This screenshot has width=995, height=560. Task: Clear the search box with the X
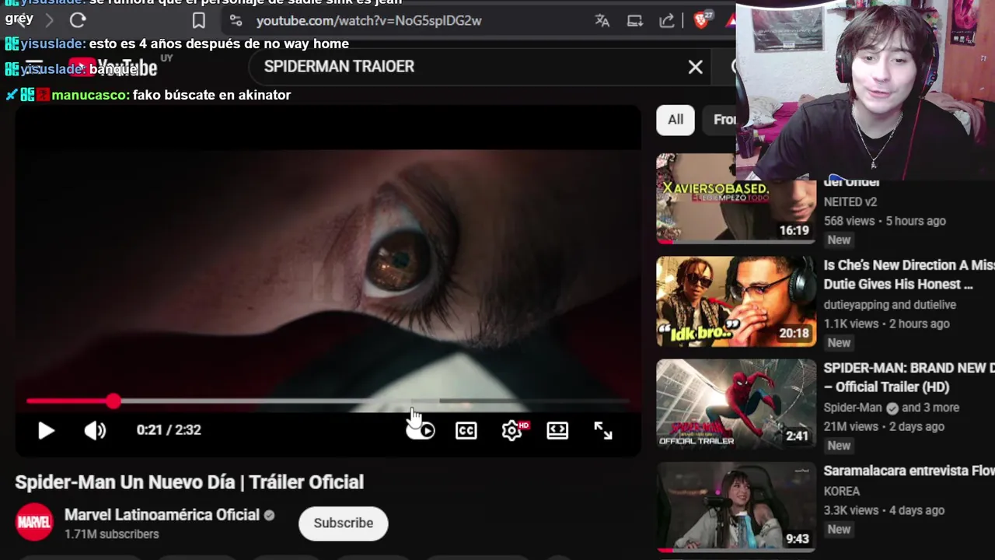pyautogui.click(x=695, y=68)
